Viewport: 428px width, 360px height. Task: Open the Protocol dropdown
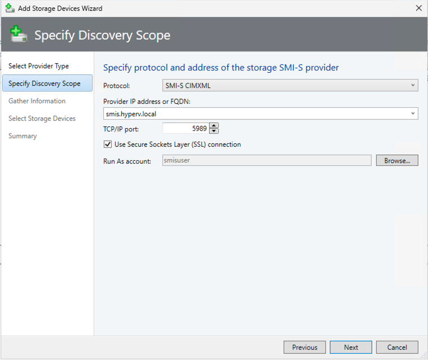tap(290, 85)
